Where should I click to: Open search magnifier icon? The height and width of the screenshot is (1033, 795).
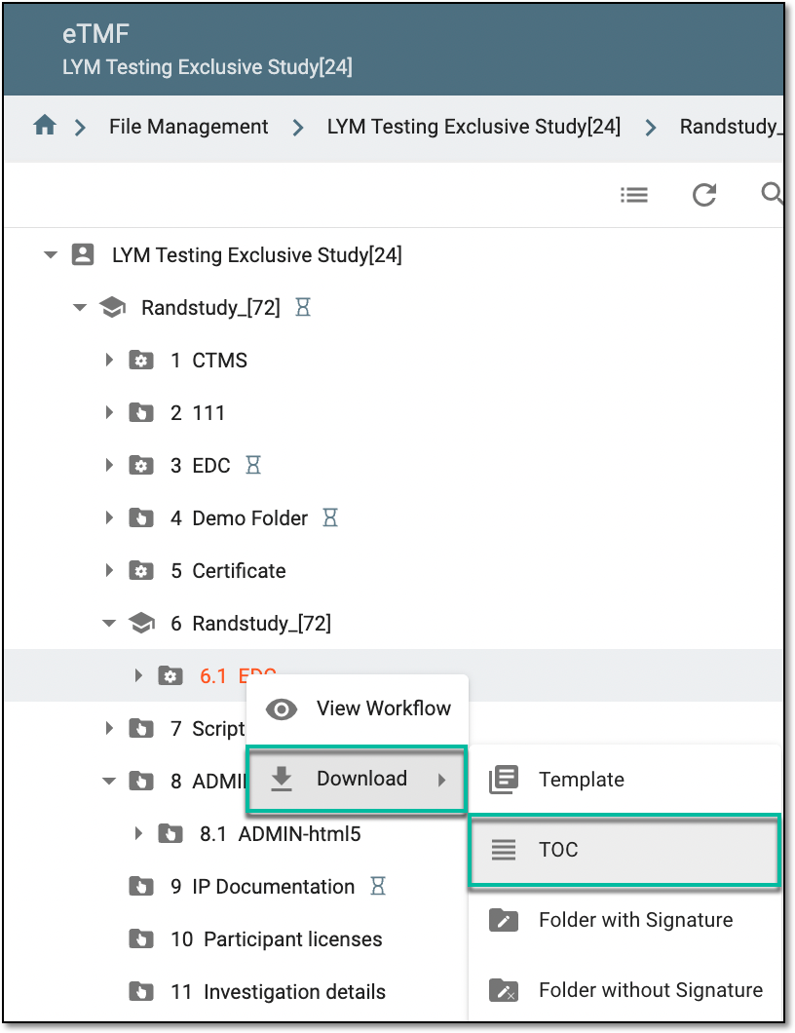coord(772,194)
